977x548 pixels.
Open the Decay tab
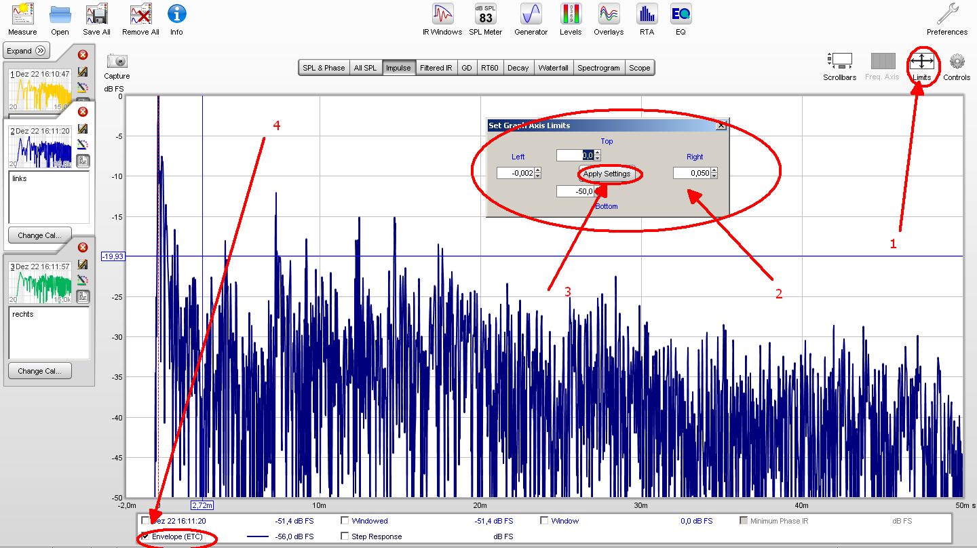coord(518,68)
